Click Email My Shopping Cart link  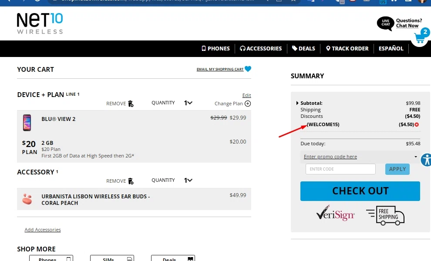point(220,69)
